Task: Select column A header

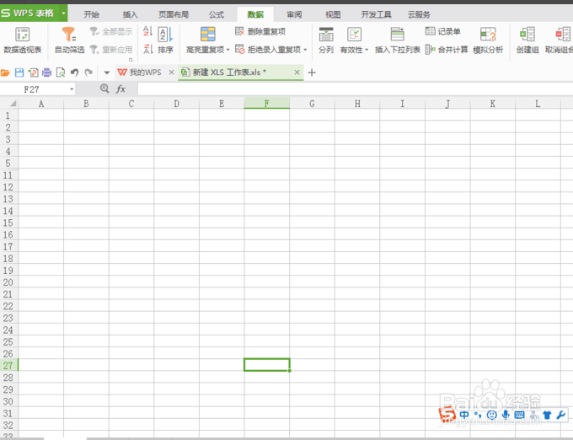Action: pos(41,104)
